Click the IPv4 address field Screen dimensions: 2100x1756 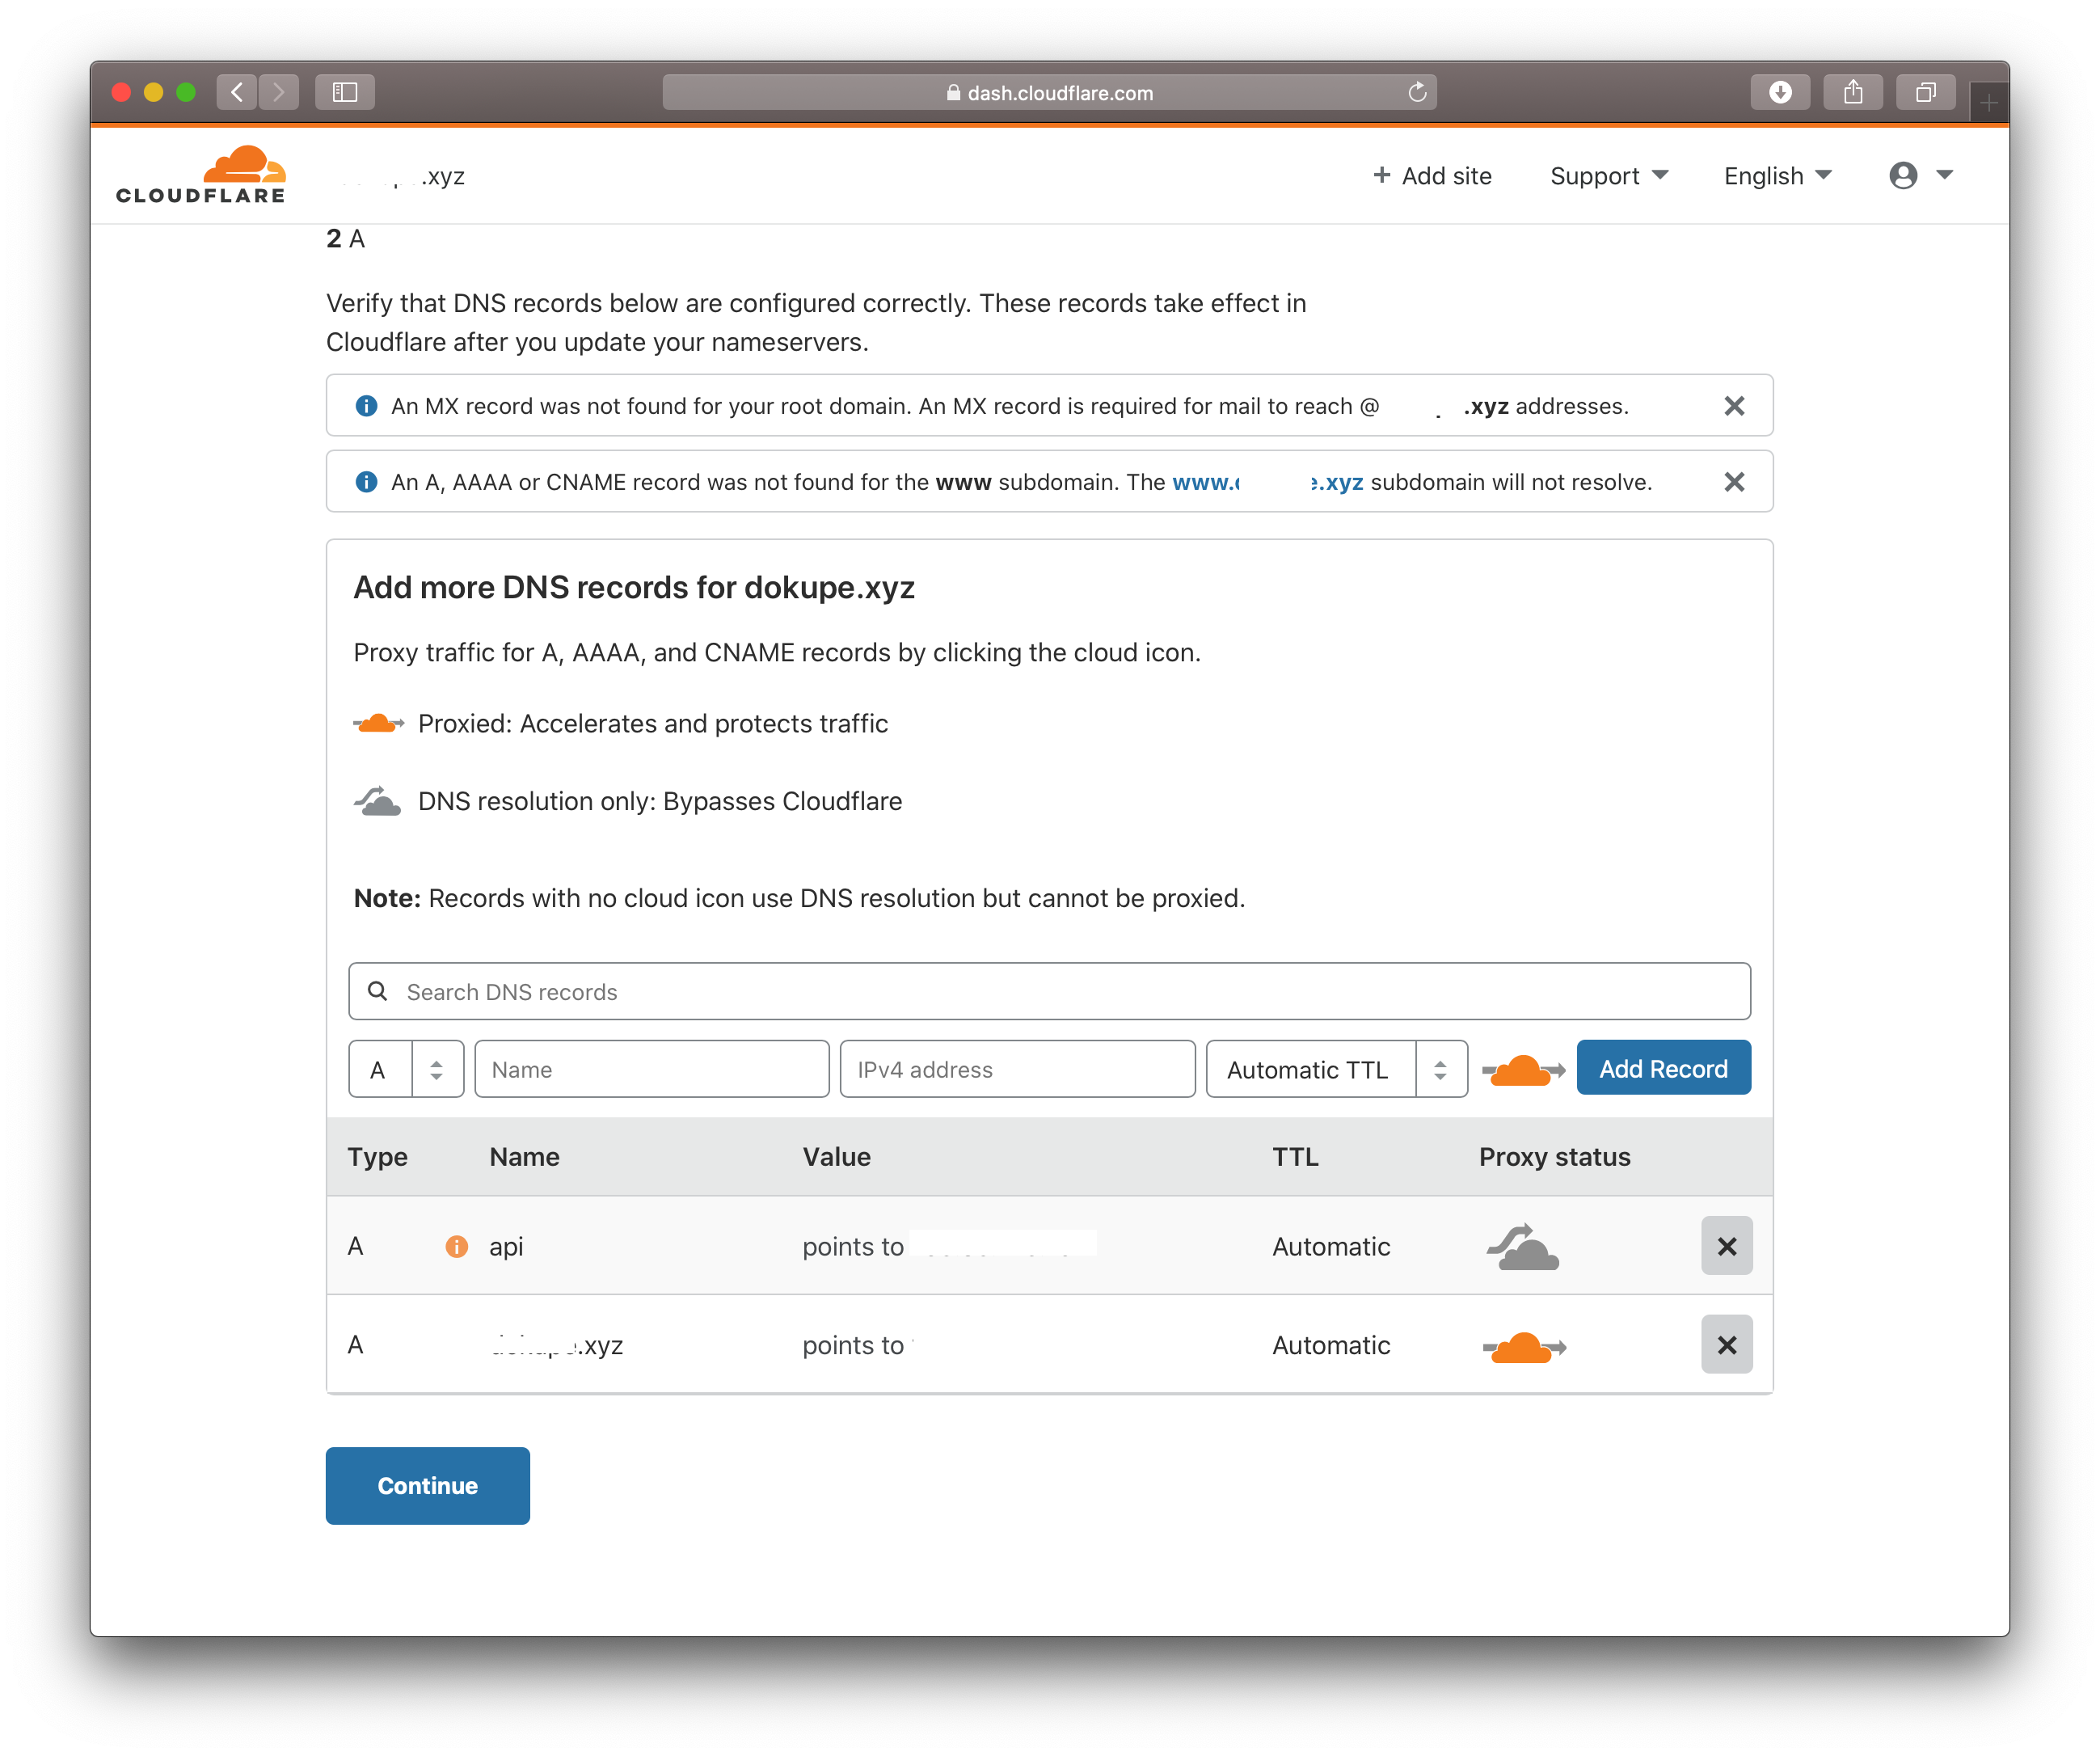pos(1018,1069)
